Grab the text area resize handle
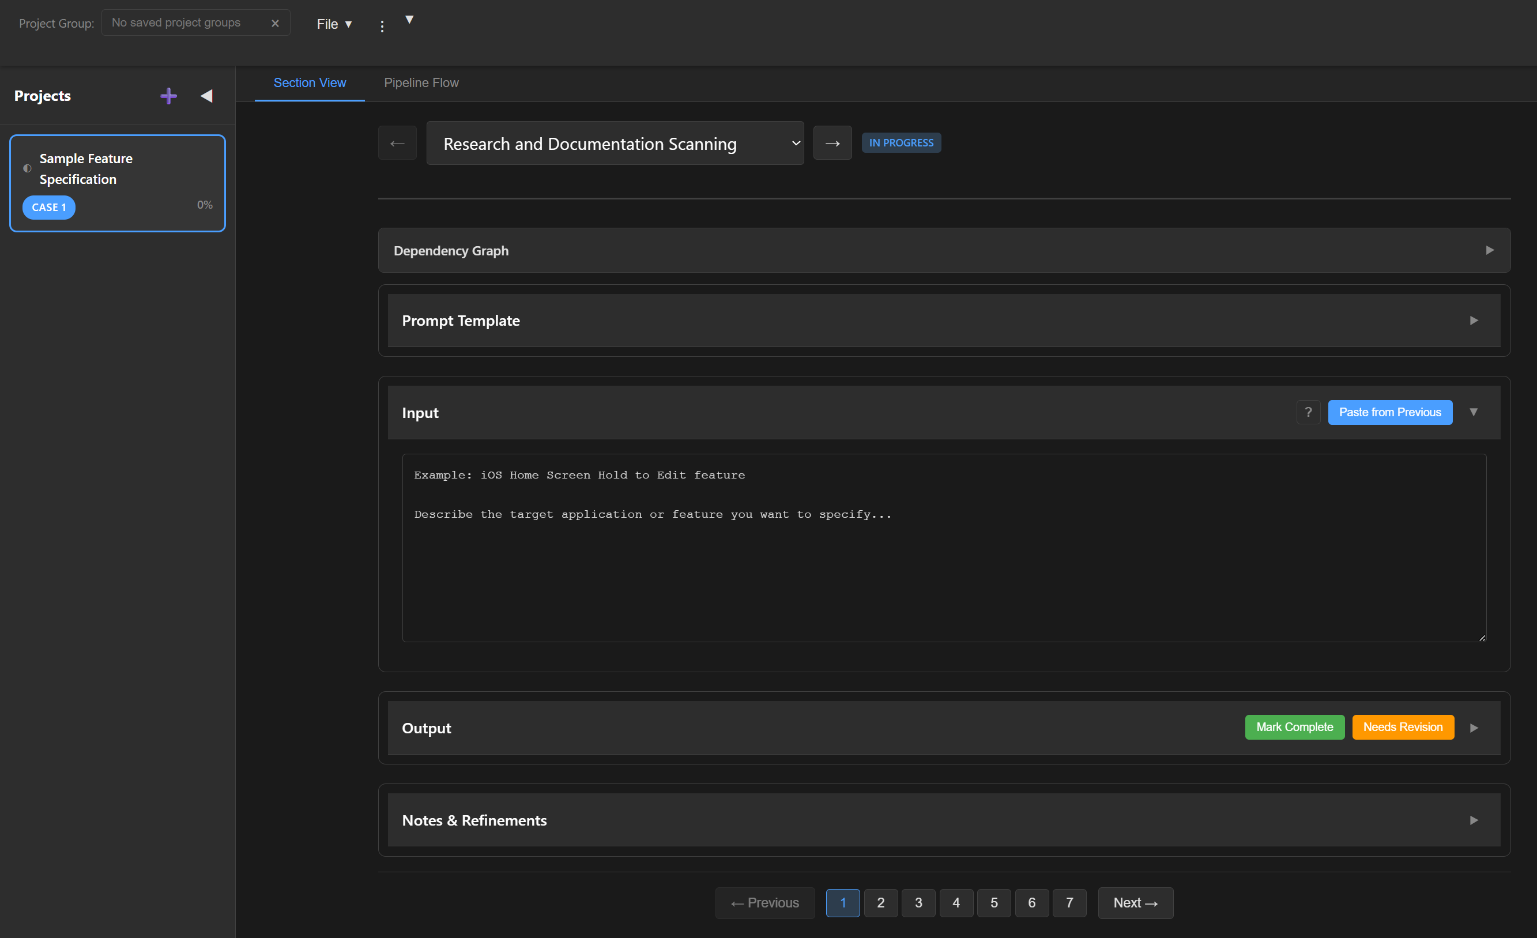Image resolution: width=1537 pixels, height=938 pixels. (1482, 638)
